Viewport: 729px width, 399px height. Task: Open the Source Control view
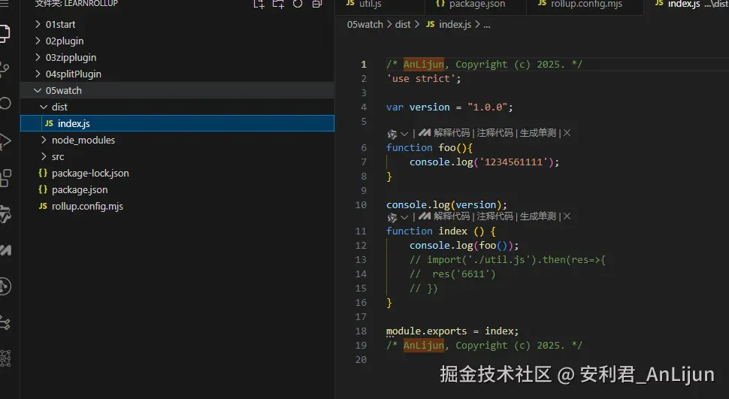(x=5, y=69)
